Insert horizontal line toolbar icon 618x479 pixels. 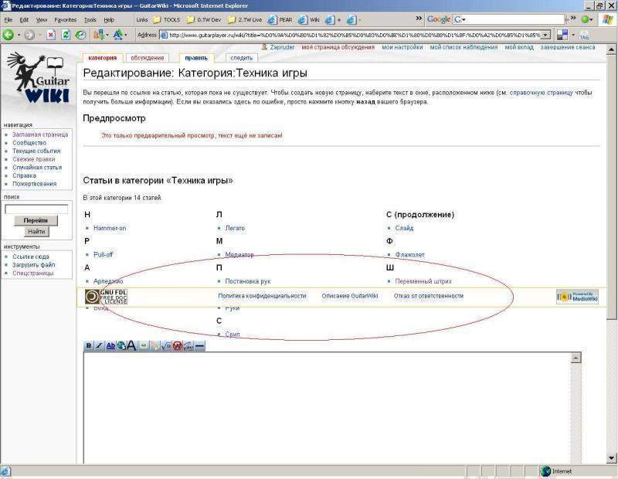[200, 346]
